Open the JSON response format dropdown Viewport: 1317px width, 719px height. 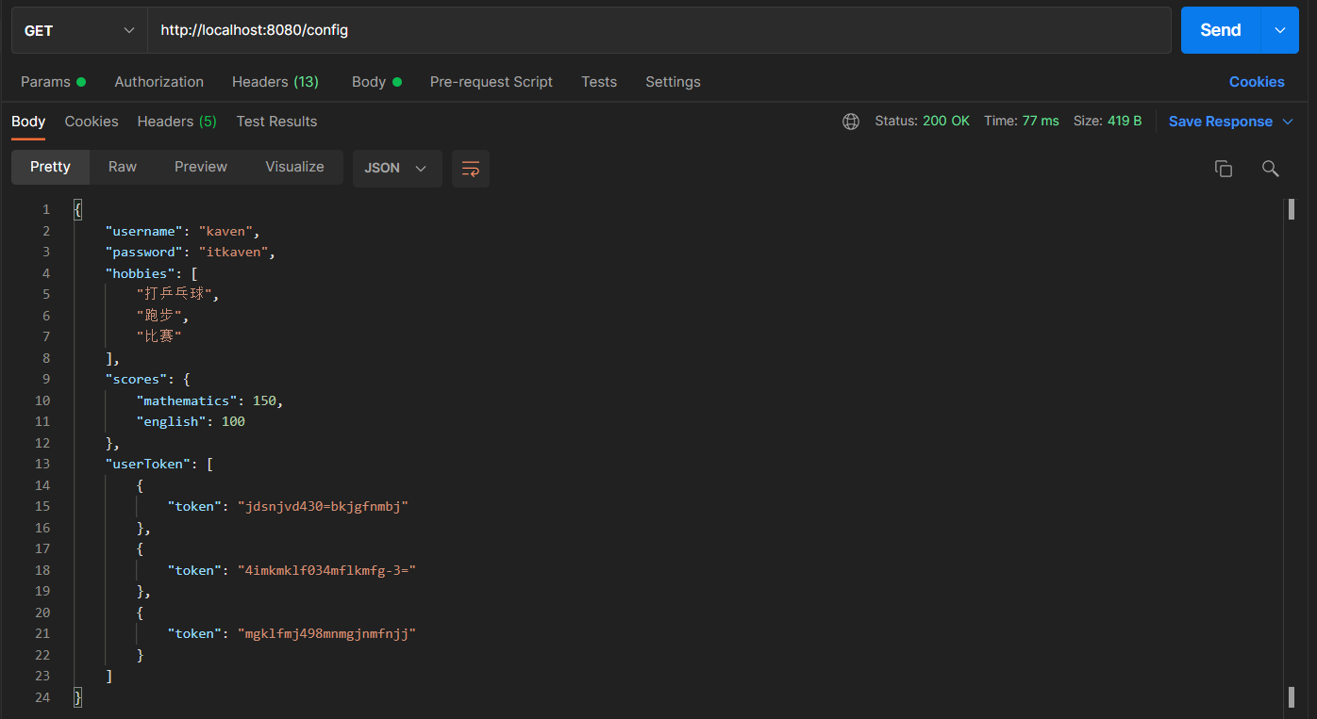(x=397, y=168)
